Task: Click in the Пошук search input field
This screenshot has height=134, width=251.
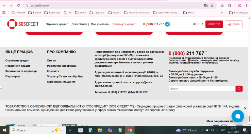Action: pos(202,89)
